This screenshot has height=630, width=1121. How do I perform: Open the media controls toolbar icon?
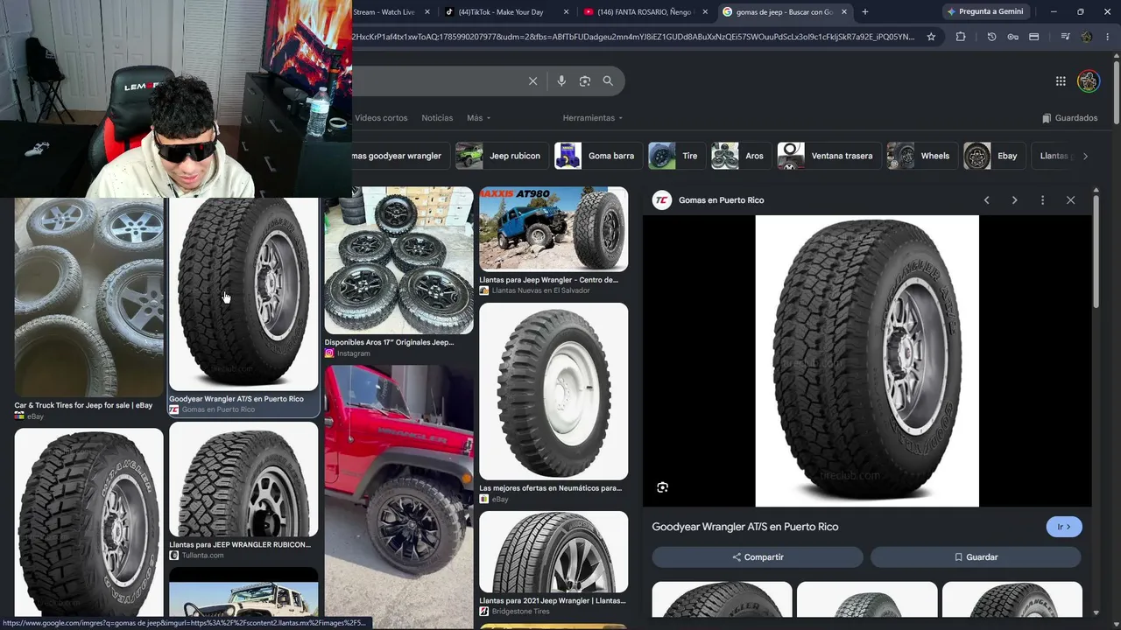click(1065, 37)
